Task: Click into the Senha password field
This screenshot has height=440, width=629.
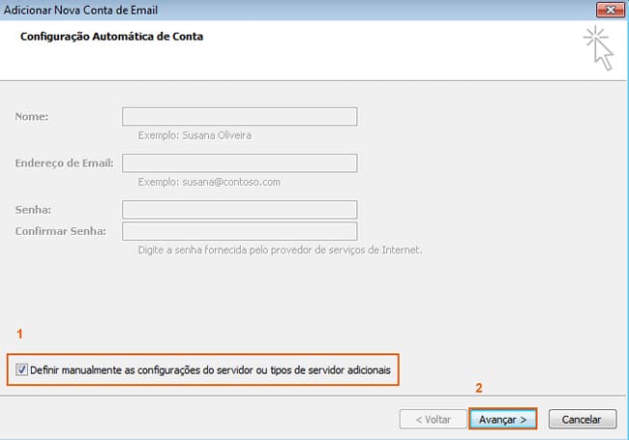Action: click(239, 210)
